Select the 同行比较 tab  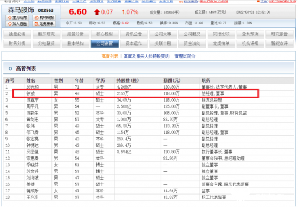tap(221, 34)
